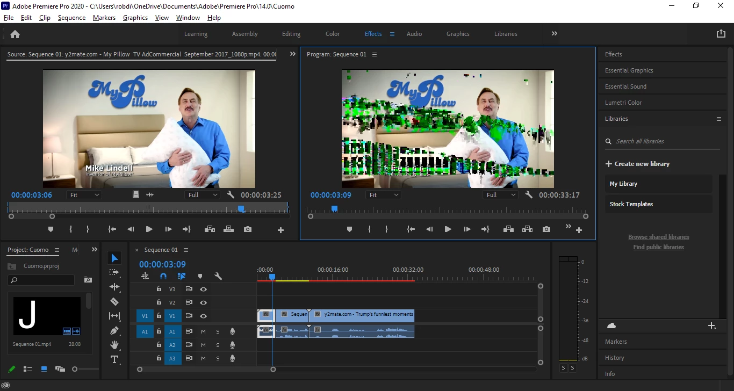734x391 pixels.
Task: Mute audio track A1
Action: (x=204, y=331)
